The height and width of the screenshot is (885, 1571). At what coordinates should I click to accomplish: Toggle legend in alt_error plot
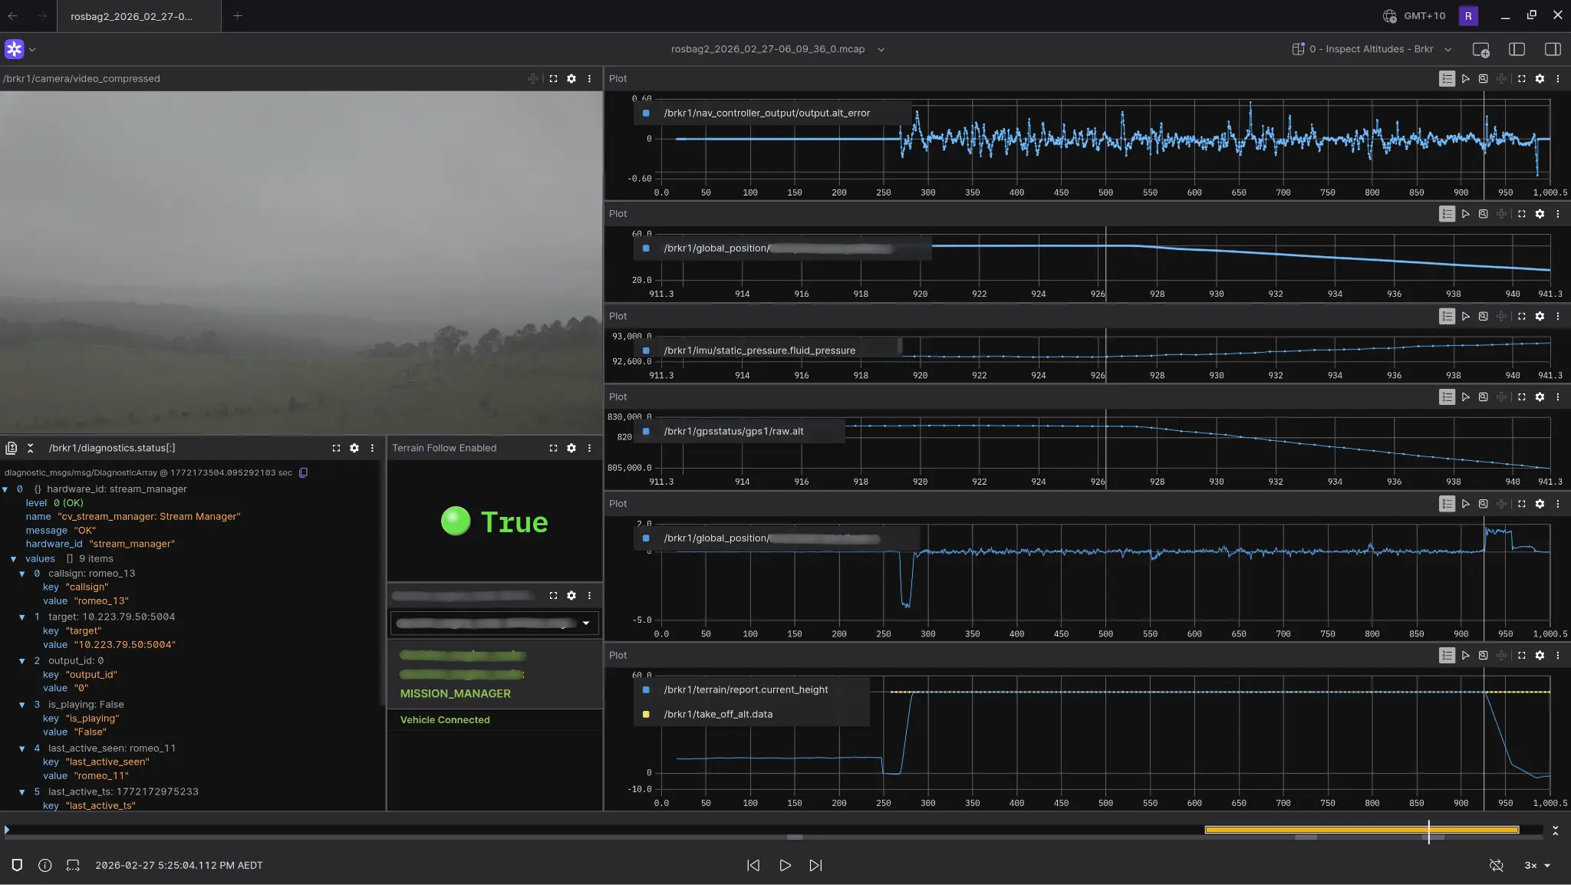click(1447, 79)
